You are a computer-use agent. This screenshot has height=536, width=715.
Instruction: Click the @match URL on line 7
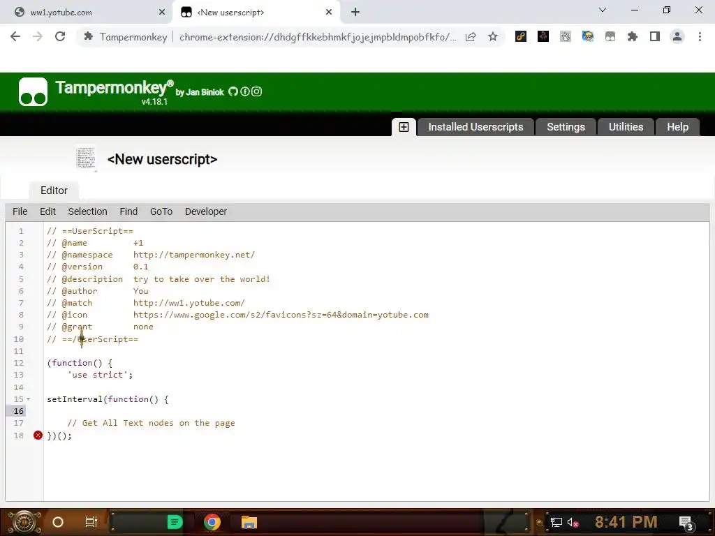(x=189, y=303)
